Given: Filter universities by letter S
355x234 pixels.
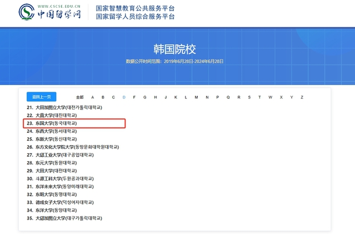Looking at the screenshot, I should point(249,97).
